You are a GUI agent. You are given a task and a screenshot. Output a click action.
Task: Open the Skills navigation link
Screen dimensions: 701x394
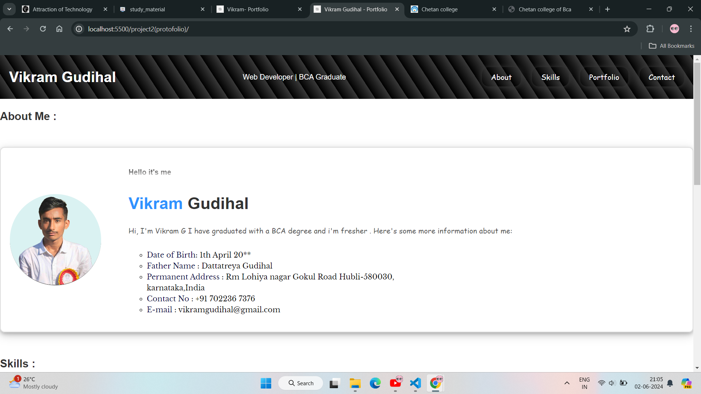point(551,77)
